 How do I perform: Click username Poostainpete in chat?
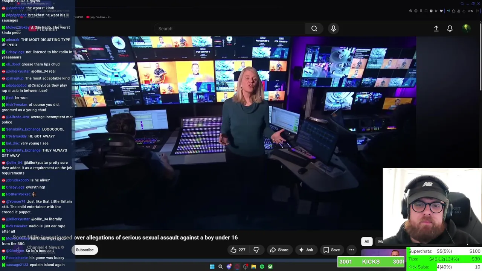coord(17,258)
